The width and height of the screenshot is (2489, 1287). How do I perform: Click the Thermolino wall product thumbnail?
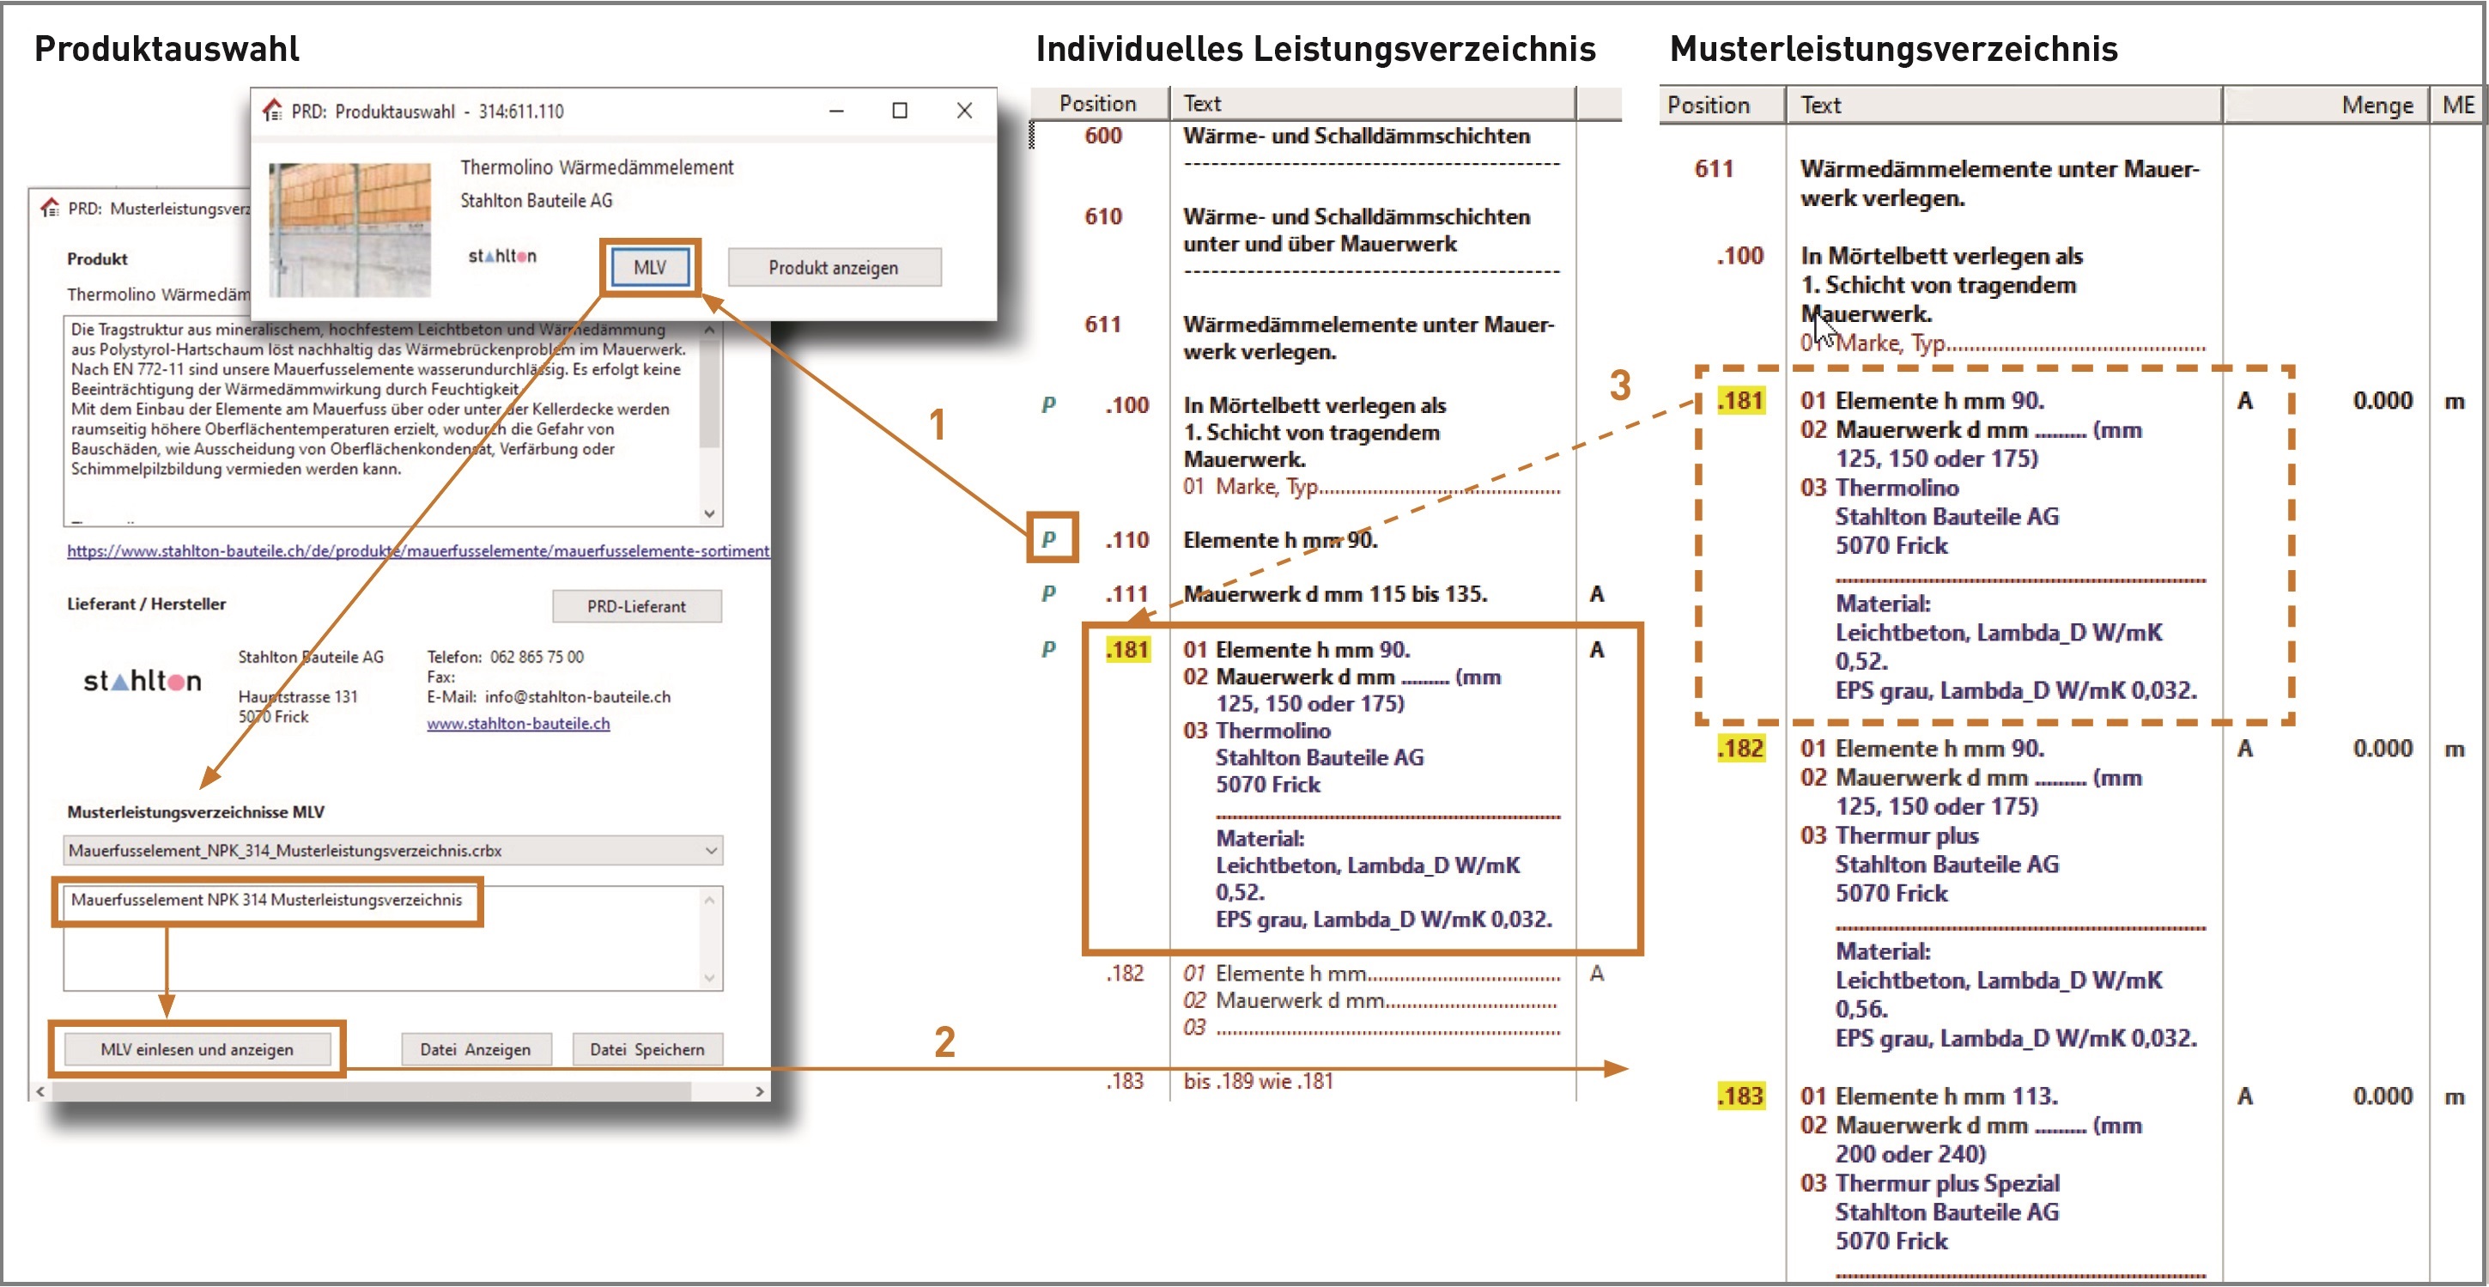point(349,229)
